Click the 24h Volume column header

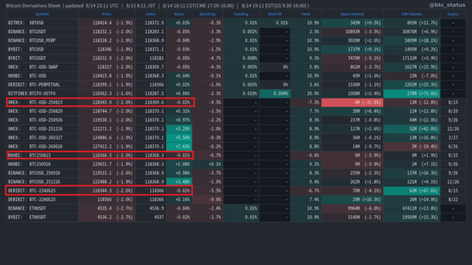pos(412,14)
